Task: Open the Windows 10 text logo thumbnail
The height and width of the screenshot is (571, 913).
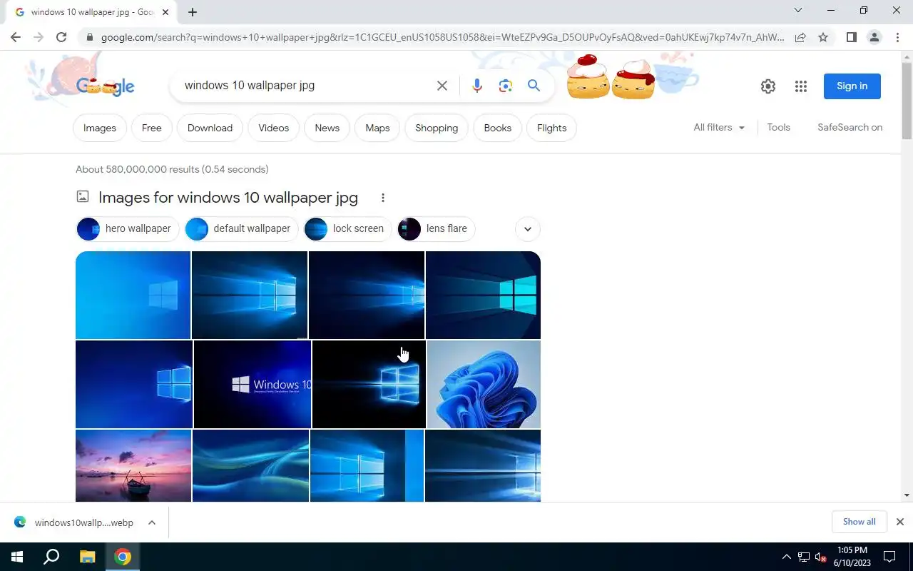Action: pyautogui.click(x=253, y=384)
